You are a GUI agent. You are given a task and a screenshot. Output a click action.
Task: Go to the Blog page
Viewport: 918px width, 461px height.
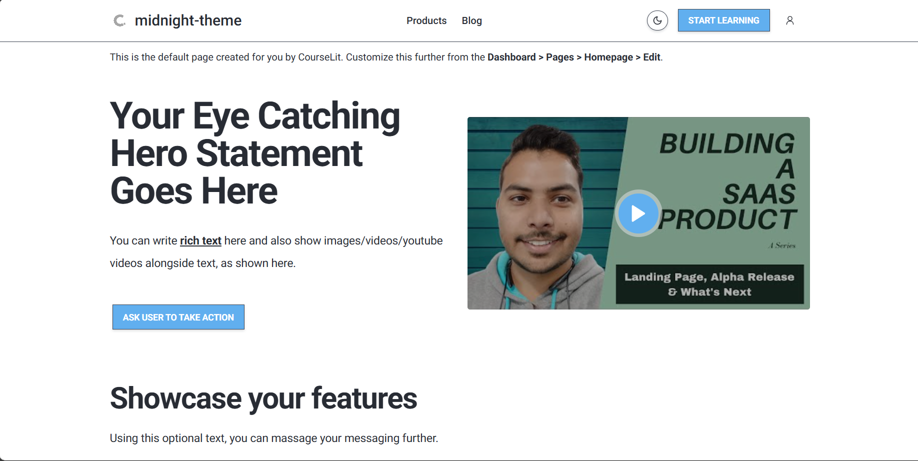[471, 20]
